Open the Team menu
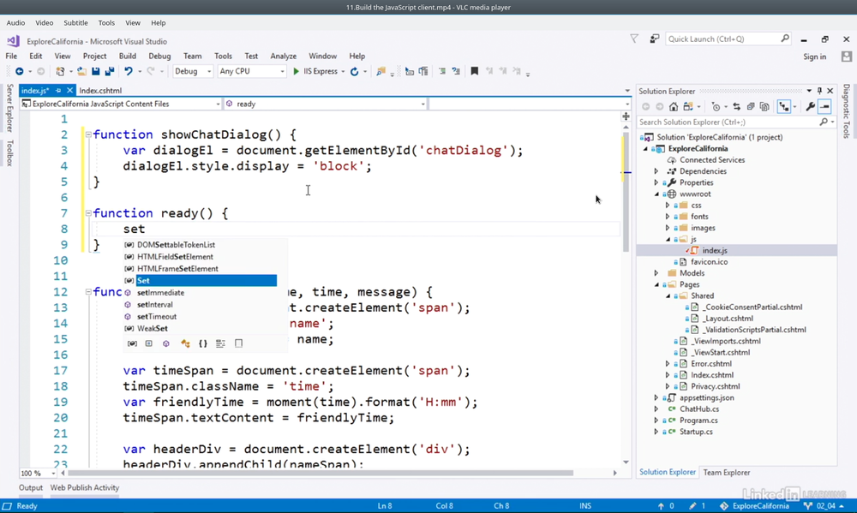Screen dimensions: 857x513 192,57
